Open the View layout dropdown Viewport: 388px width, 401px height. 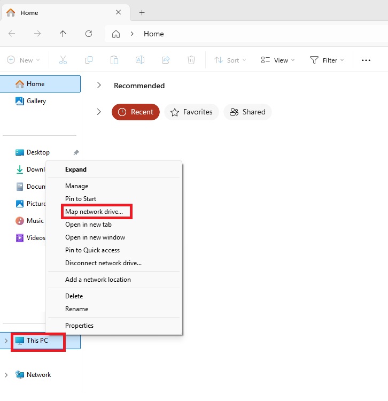pyautogui.click(x=277, y=60)
